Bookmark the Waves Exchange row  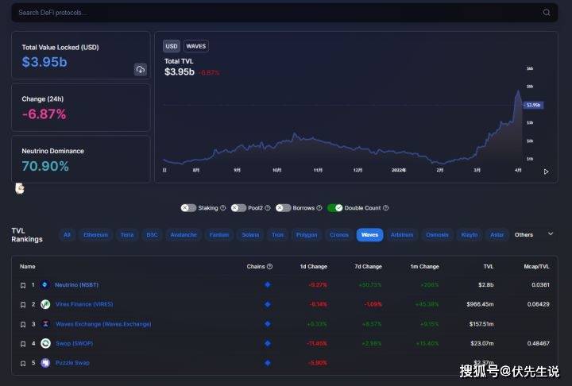click(x=23, y=324)
